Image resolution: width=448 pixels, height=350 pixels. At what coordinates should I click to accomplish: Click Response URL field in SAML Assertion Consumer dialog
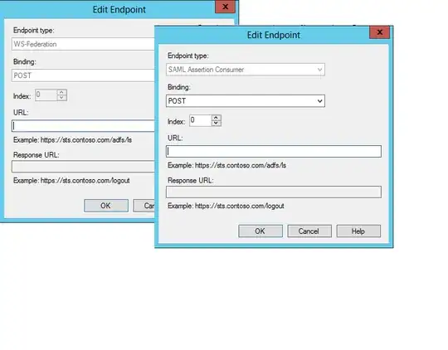point(274,192)
